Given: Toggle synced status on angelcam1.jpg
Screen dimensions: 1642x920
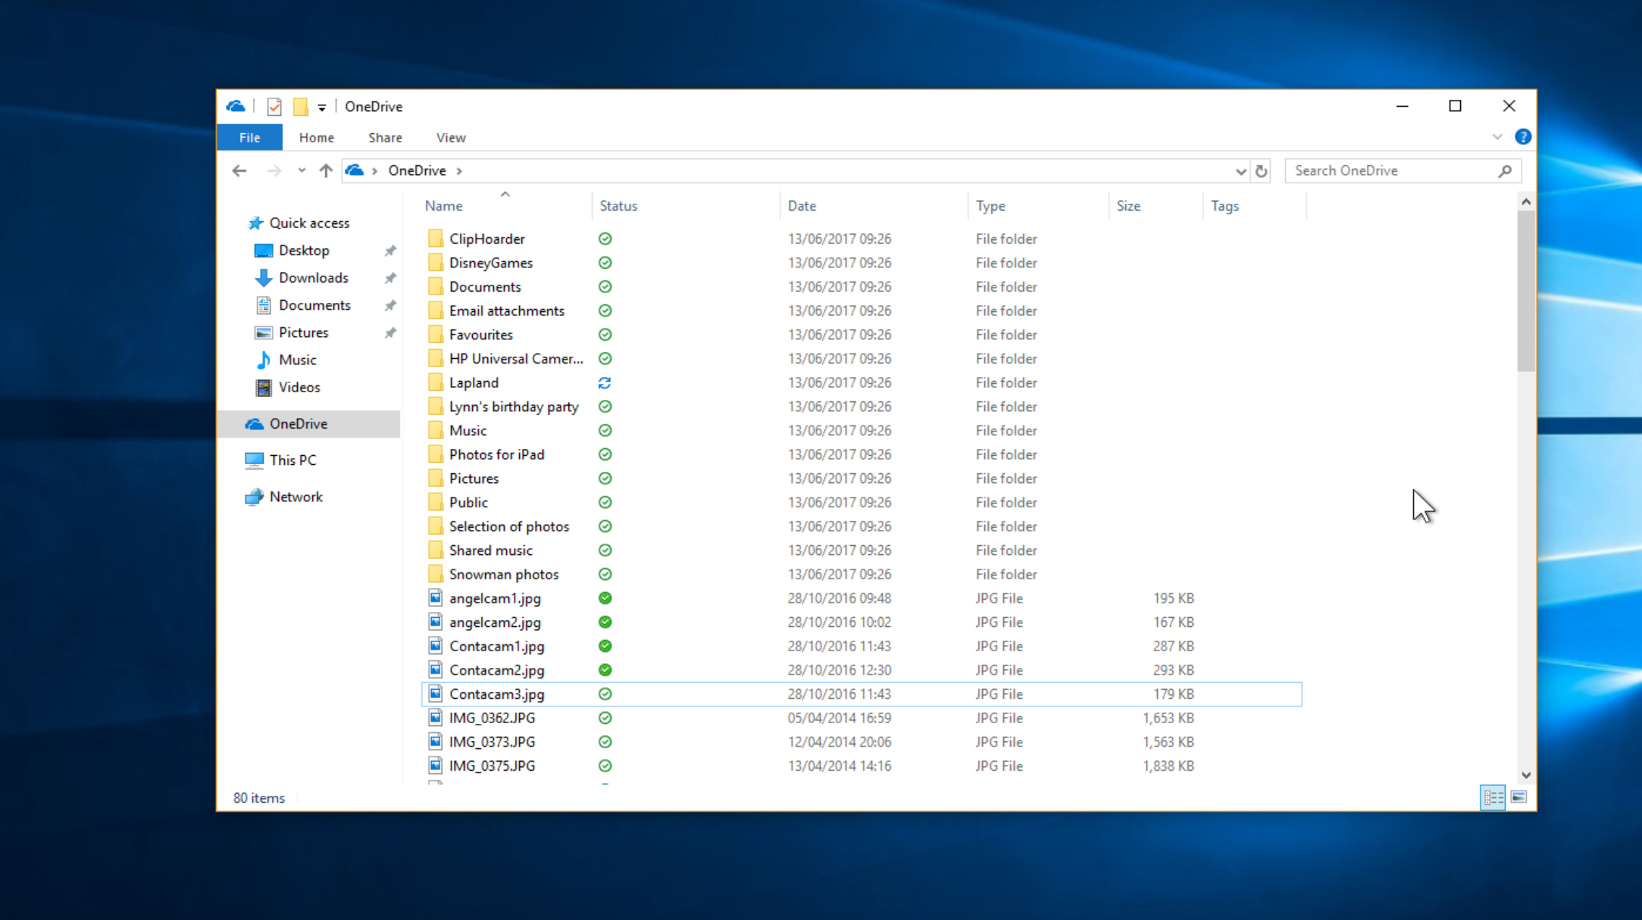Looking at the screenshot, I should (605, 597).
